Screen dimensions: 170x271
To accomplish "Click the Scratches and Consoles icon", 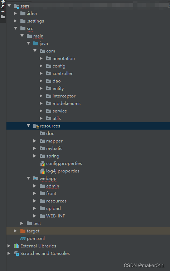I will coord(16,254).
